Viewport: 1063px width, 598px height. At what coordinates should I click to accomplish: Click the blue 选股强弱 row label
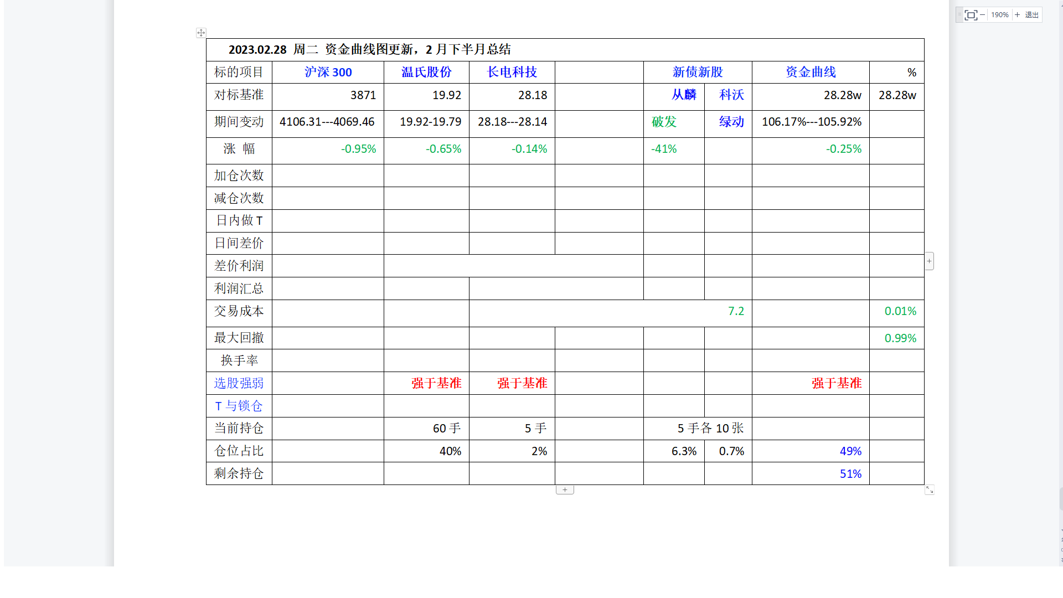point(239,383)
